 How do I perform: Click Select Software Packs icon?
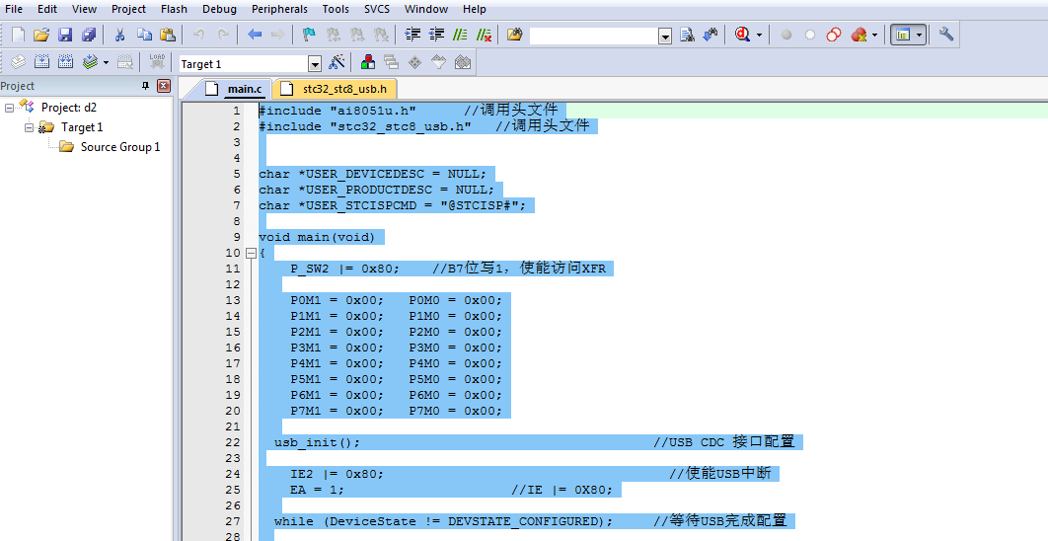pos(438,63)
